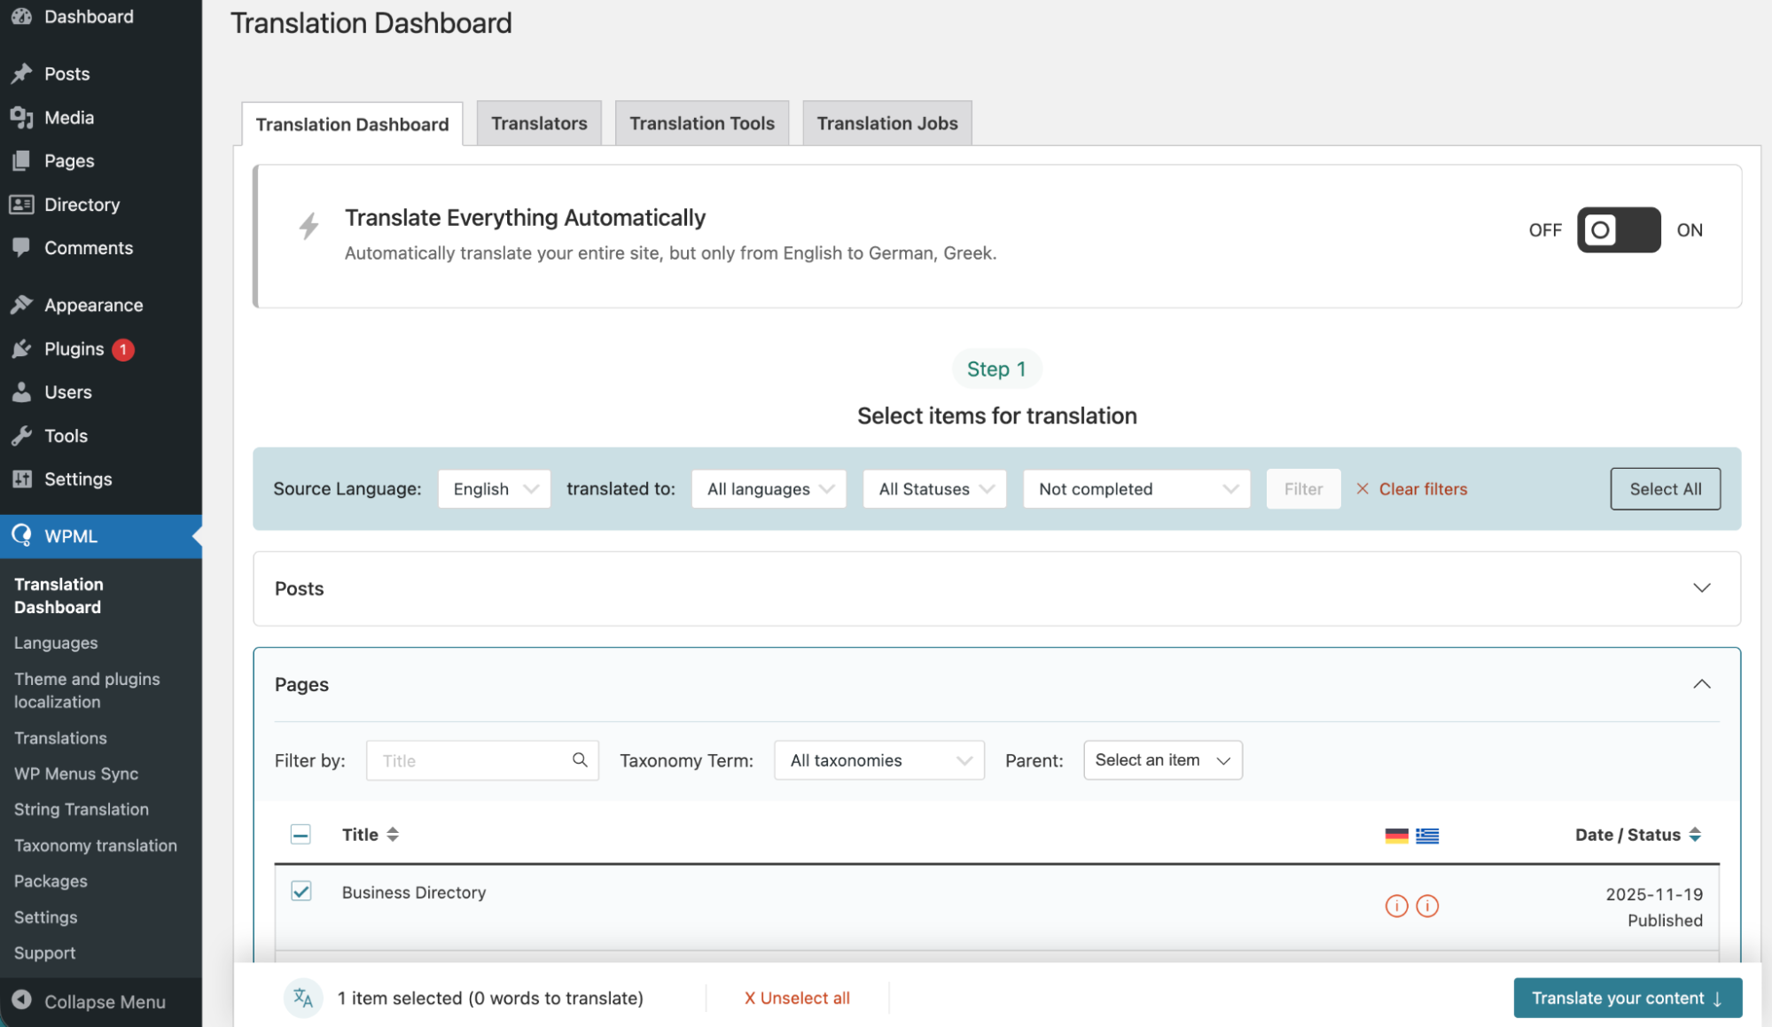Screen dimensions: 1772x1027
Task: Open String Translation in WPML submenu
Action: click(x=82, y=809)
